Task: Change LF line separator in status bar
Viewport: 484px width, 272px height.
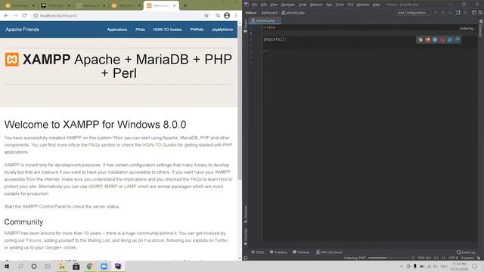Action: click(443, 258)
